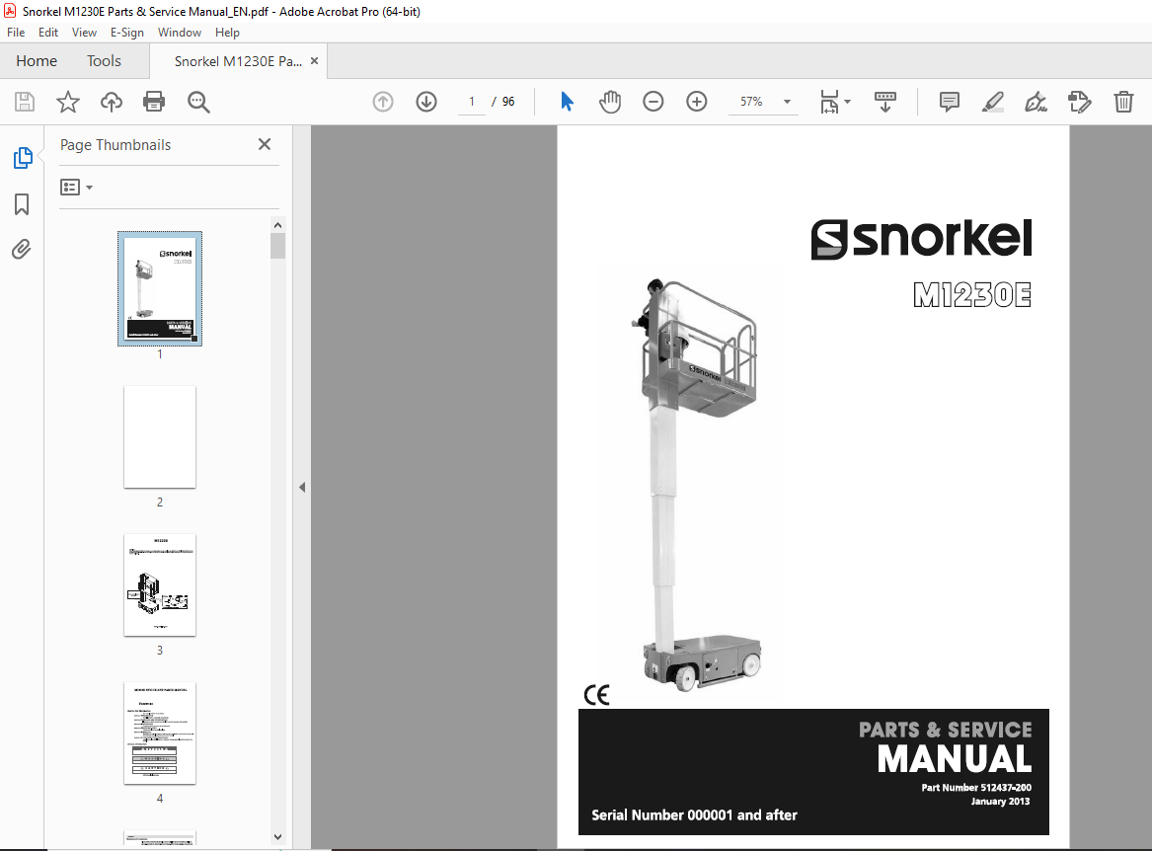This screenshot has width=1152, height=851.
Task: Select the highlight text tool
Action: pyautogui.click(x=992, y=102)
